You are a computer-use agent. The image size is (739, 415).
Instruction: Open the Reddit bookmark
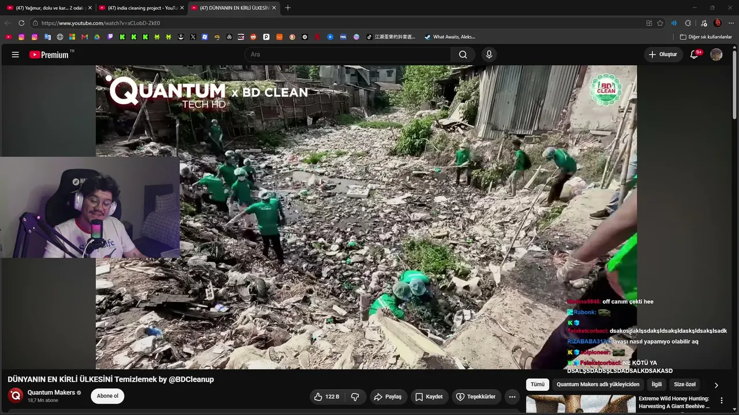[x=253, y=37]
